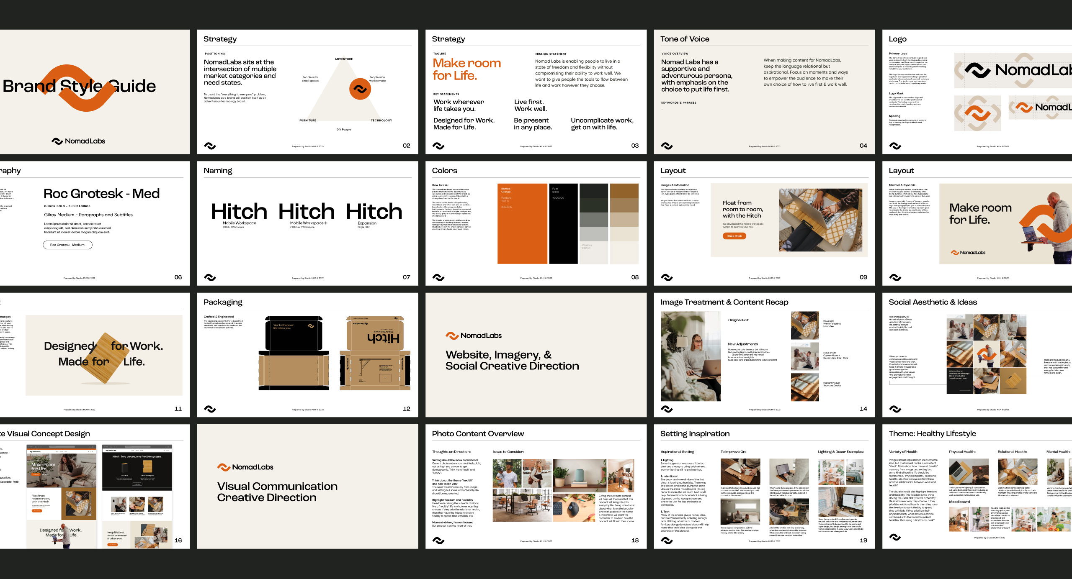Click the orange circle logo inside the positioning triangle
This screenshot has width=1072, height=579.
click(360, 89)
